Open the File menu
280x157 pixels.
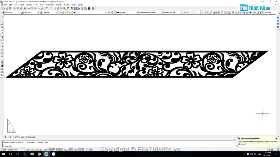point(6,5)
